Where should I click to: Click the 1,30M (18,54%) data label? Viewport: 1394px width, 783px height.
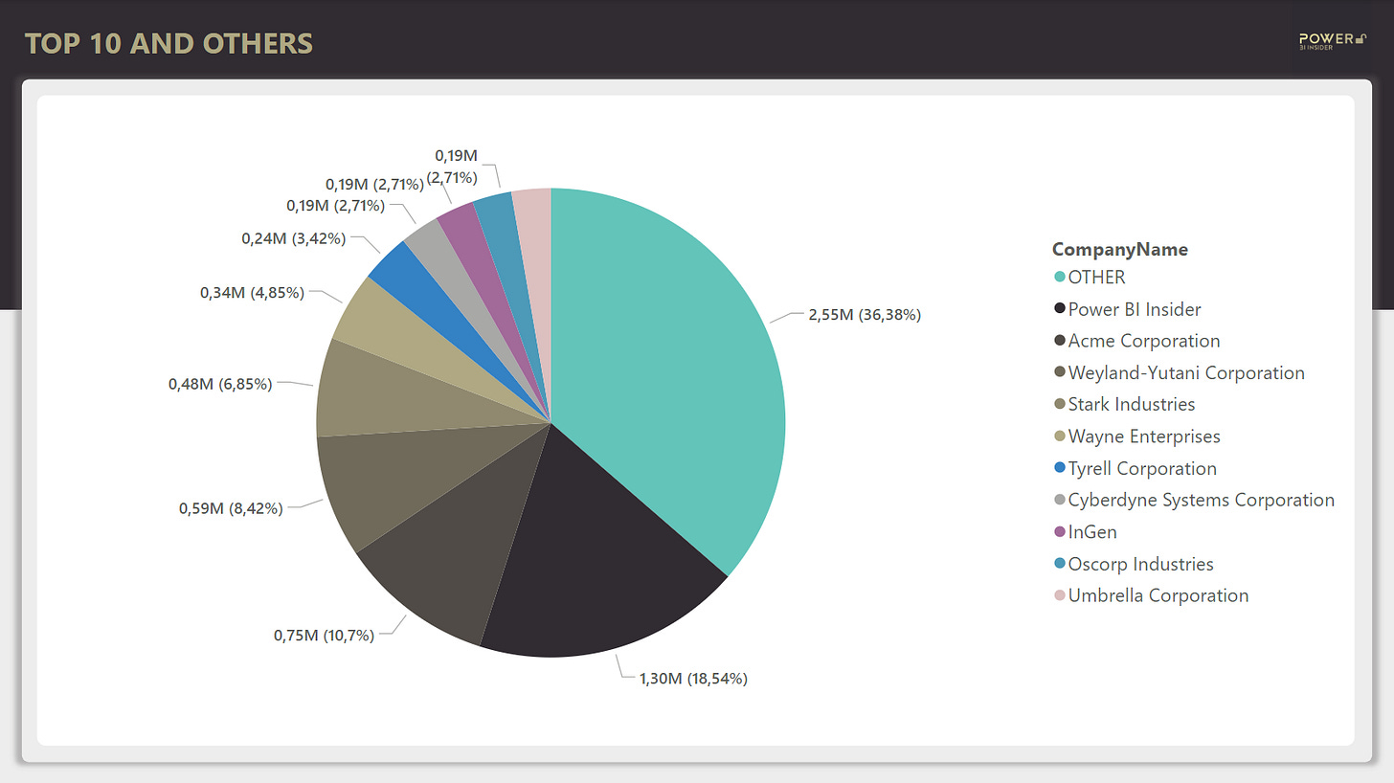point(693,679)
